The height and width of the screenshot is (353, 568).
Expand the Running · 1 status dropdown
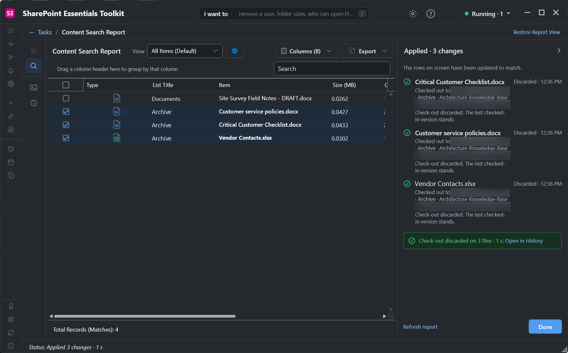487,14
